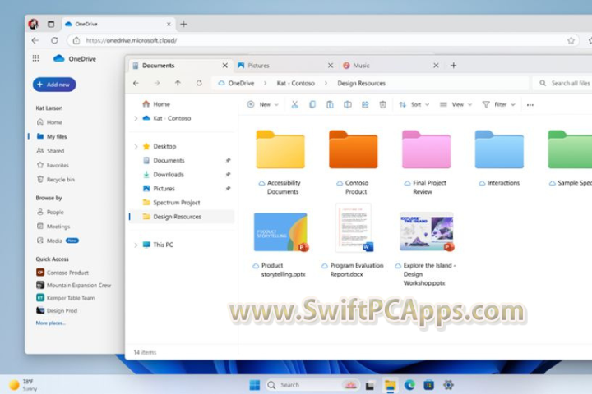Add a new File Explorer tab with plus button

pos(453,66)
